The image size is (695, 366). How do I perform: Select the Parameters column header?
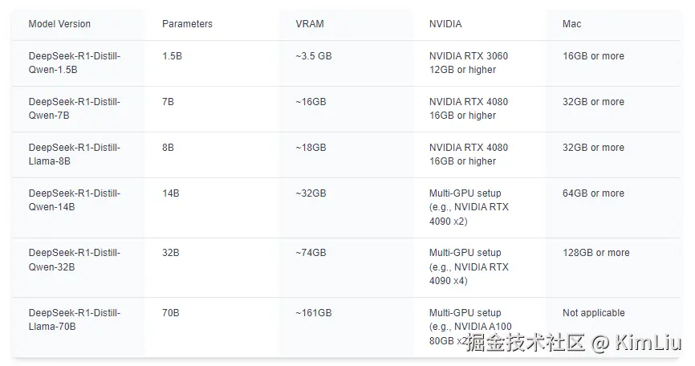point(187,24)
